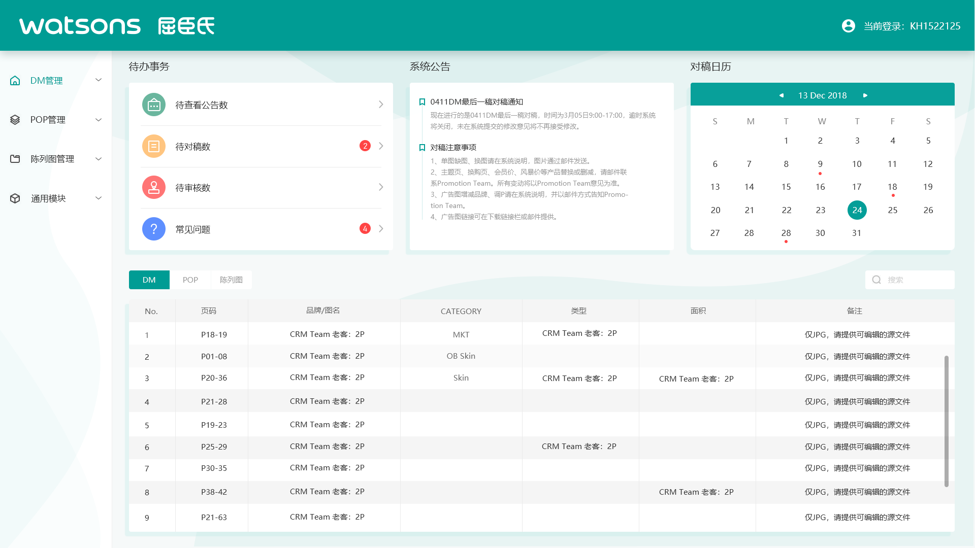
Task: Switch to the POP tab
Action: 190,280
